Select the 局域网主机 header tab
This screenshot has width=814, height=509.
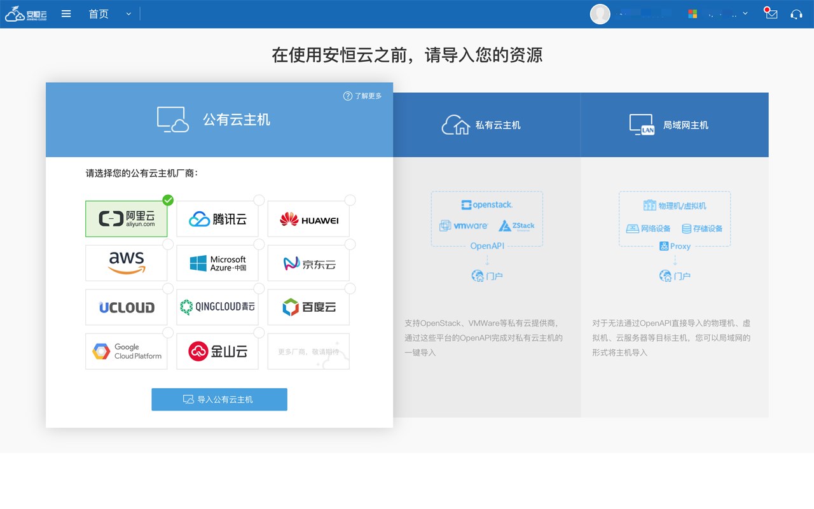675,125
